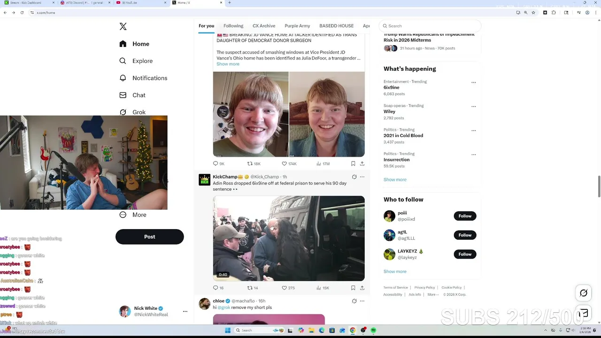Image resolution: width=601 pixels, height=338 pixels.
Task: Bookmark the KickChamp post
Action: pos(353,288)
